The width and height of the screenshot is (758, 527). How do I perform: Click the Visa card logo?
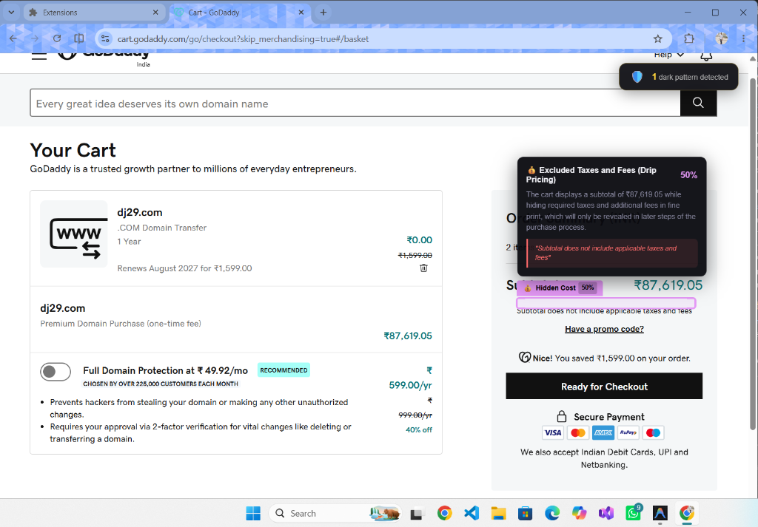[x=553, y=433]
